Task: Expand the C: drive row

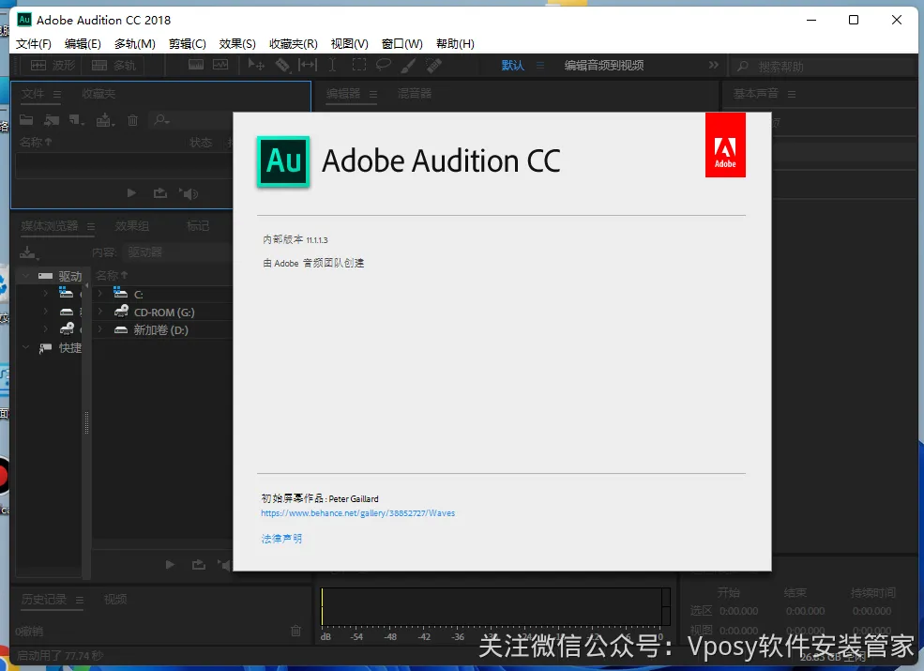Action: pyautogui.click(x=100, y=293)
